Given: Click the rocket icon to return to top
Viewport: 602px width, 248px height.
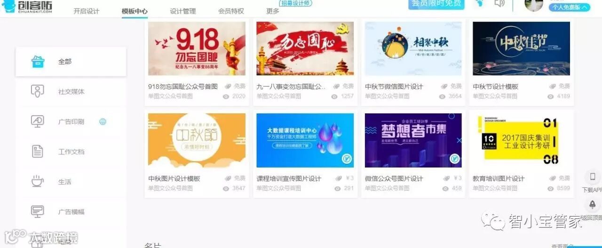Looking at the screenshot, I should [593, 205].
